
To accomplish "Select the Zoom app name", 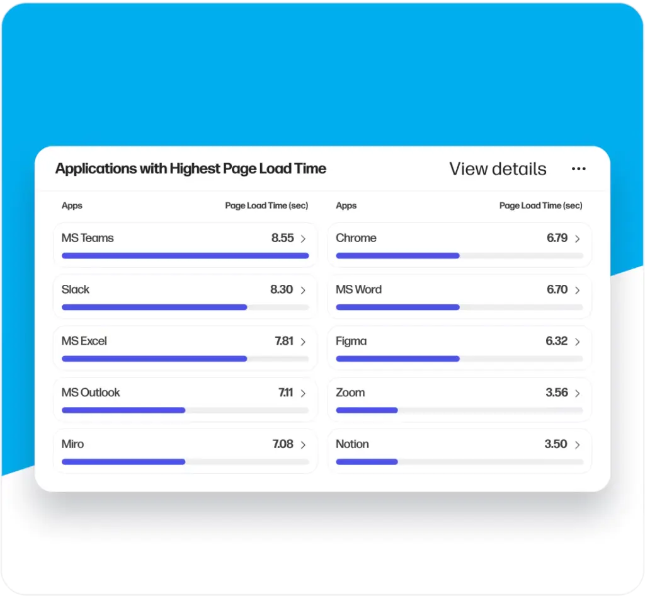I will [350, 392].
